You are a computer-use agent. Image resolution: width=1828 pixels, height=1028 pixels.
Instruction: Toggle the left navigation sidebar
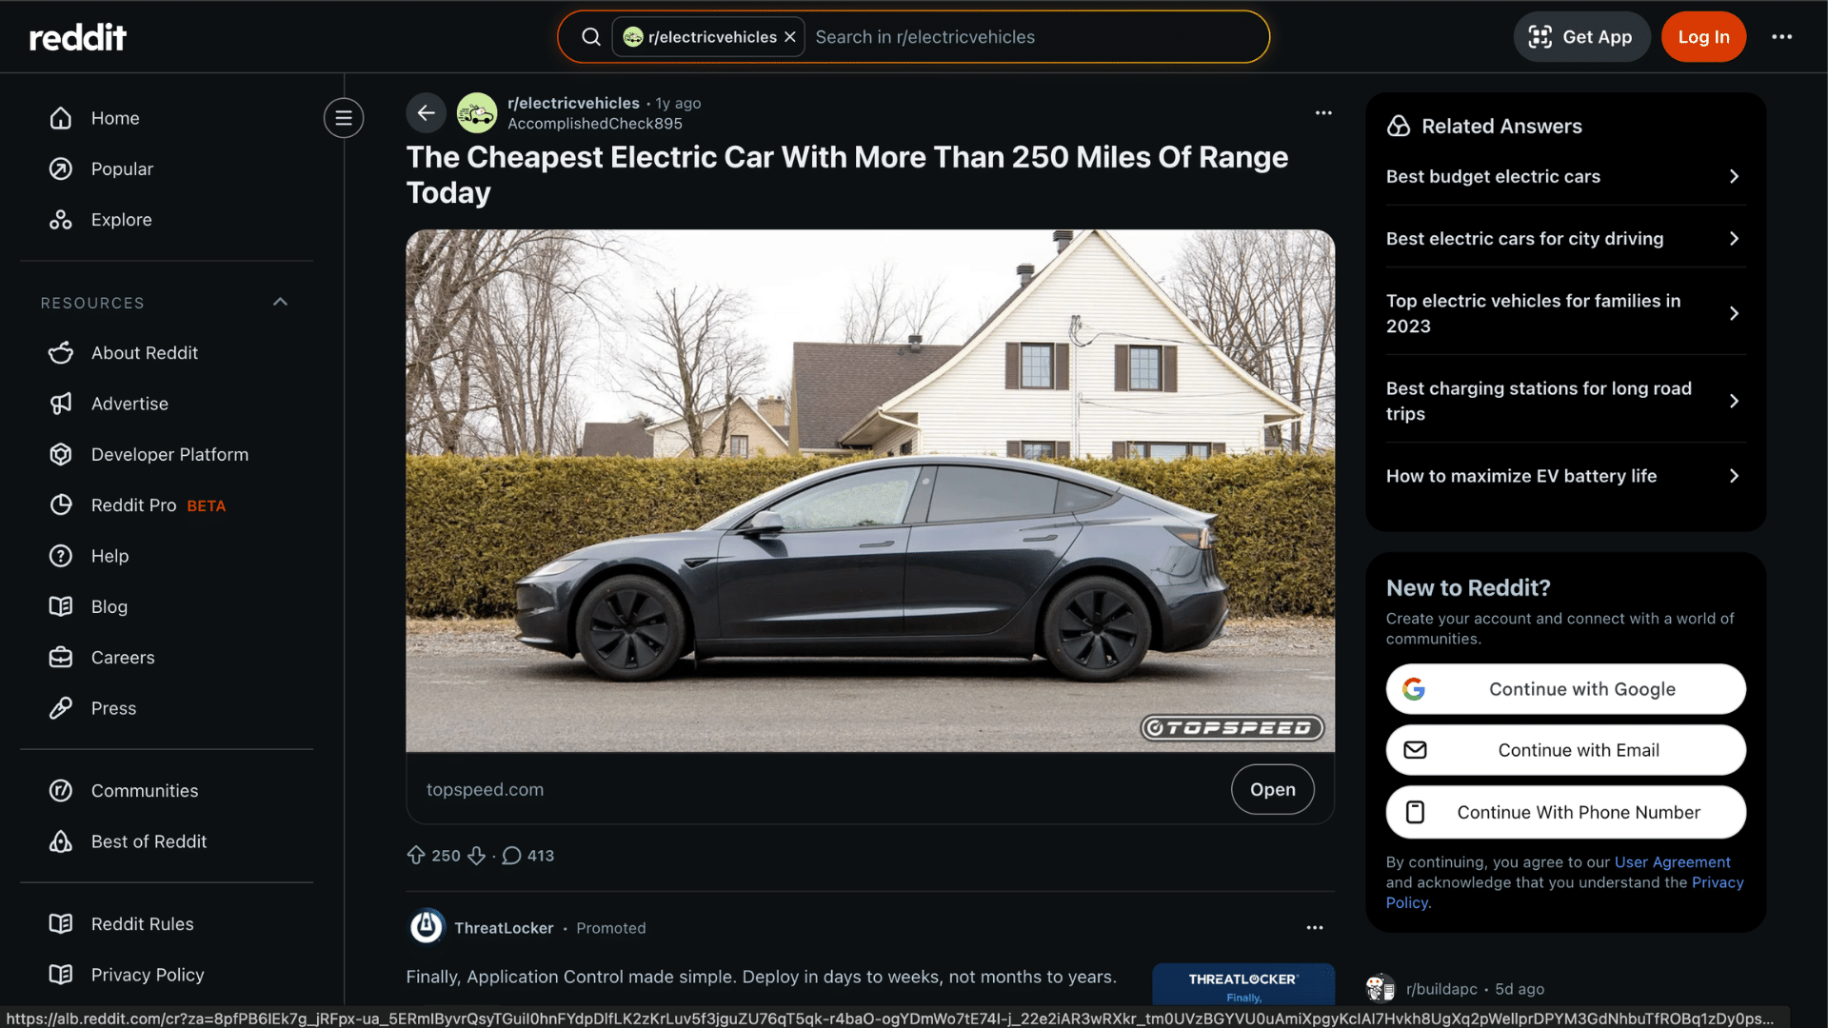344,118
